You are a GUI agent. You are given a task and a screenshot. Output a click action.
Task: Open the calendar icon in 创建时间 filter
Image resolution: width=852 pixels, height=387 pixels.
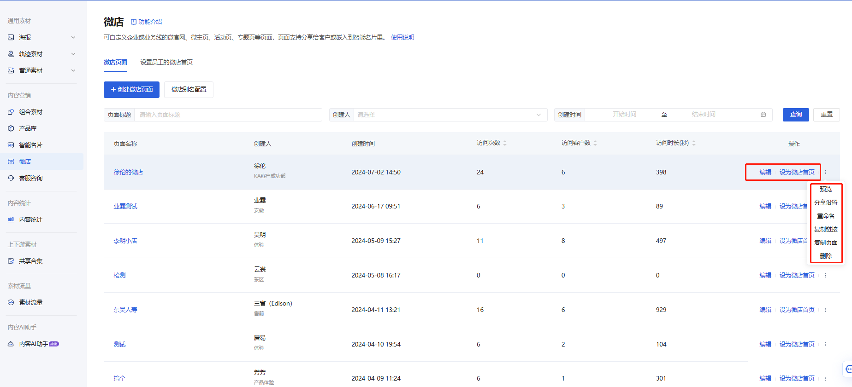coord(763,115)
